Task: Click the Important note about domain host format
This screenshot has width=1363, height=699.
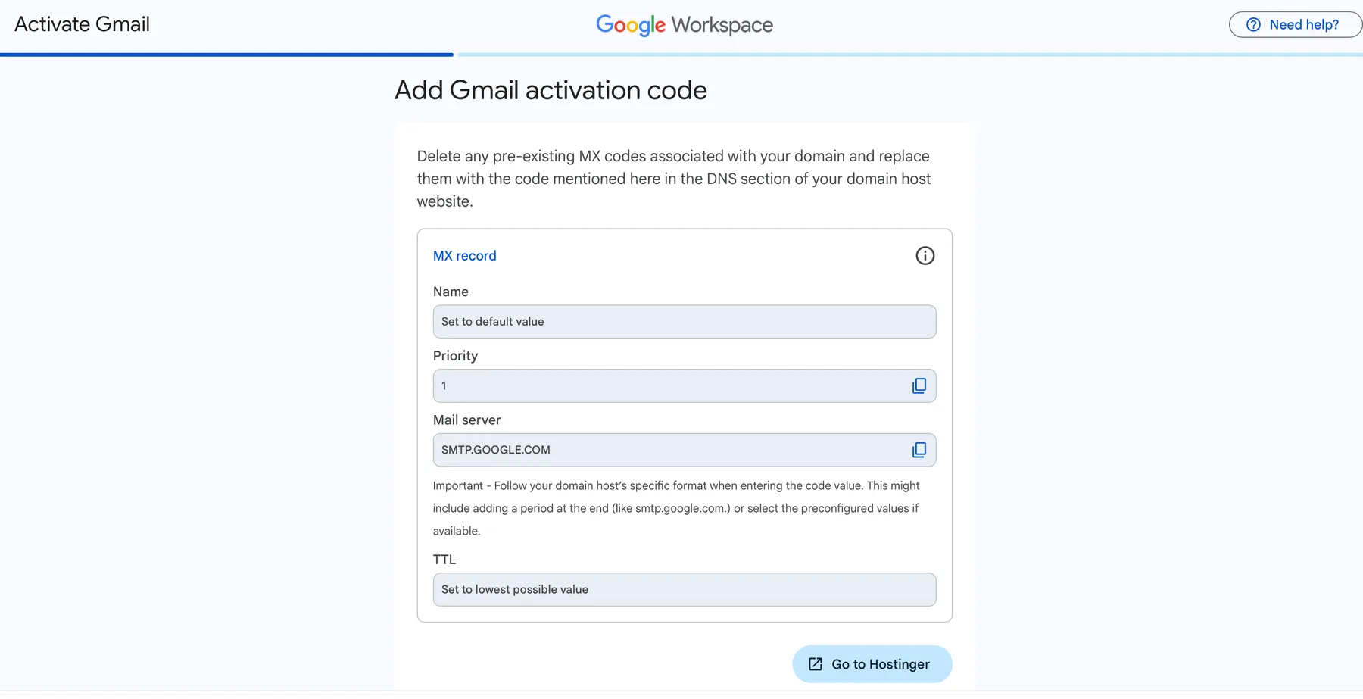Action: click(x=676, y=508)
